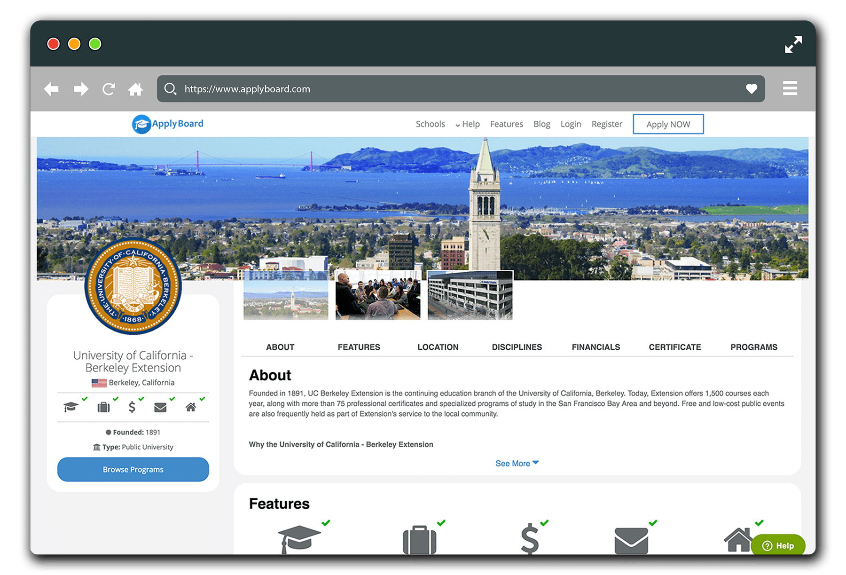Screen dimensions: 846x575
Task: Click the sidebar envelope icon
Action: [160, 407]
